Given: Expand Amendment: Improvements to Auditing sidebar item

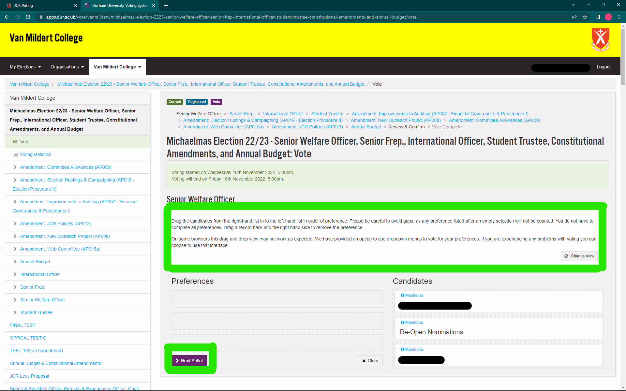Looking at the screenshot, I should 78,206.
